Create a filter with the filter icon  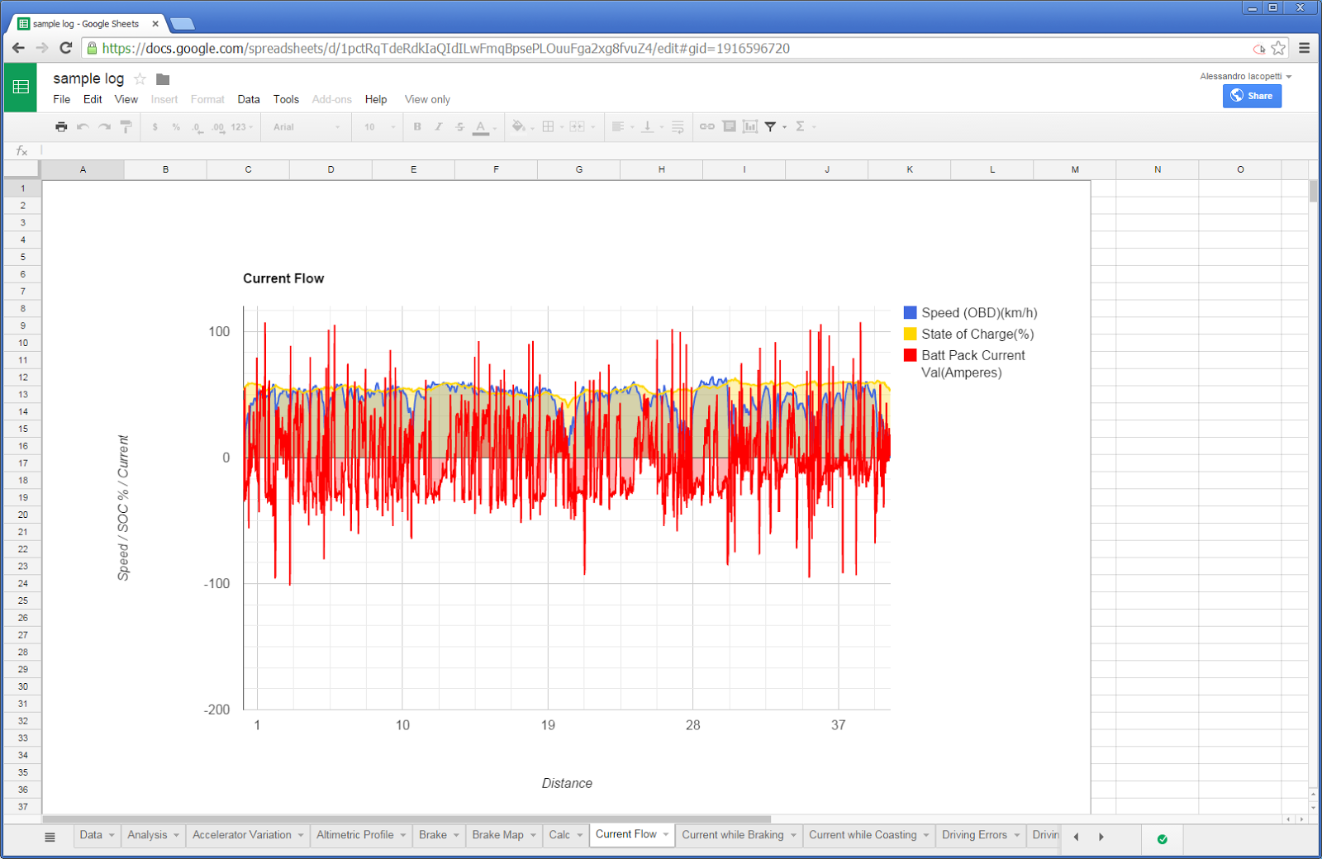point(770,126)
